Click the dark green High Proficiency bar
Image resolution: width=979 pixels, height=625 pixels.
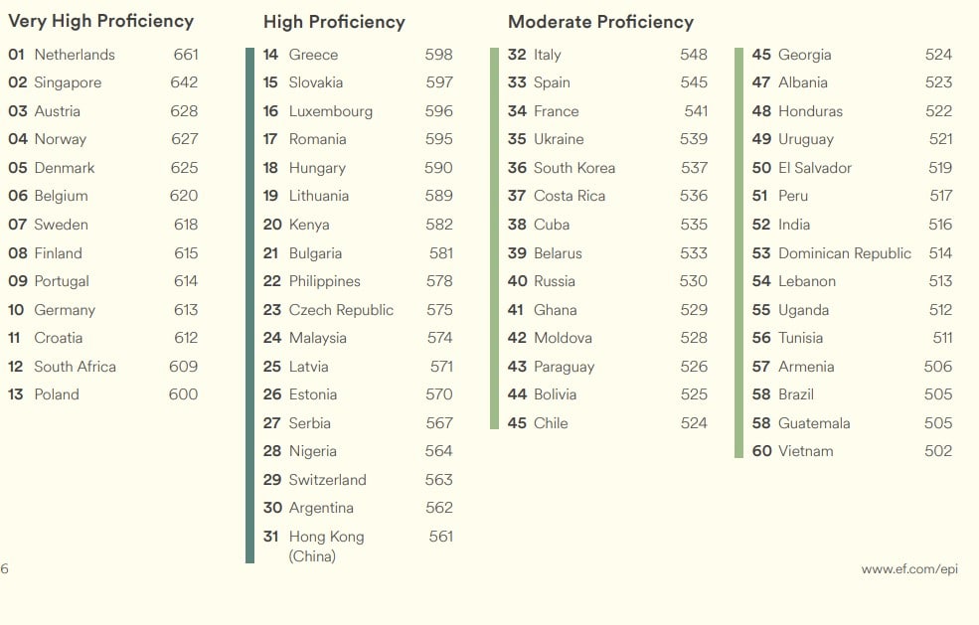tap(250, 305)
